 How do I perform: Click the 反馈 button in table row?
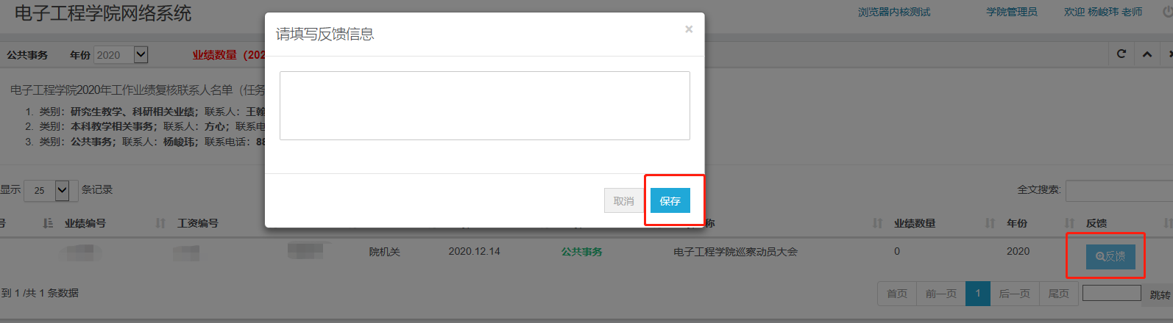coord(1110,256)
